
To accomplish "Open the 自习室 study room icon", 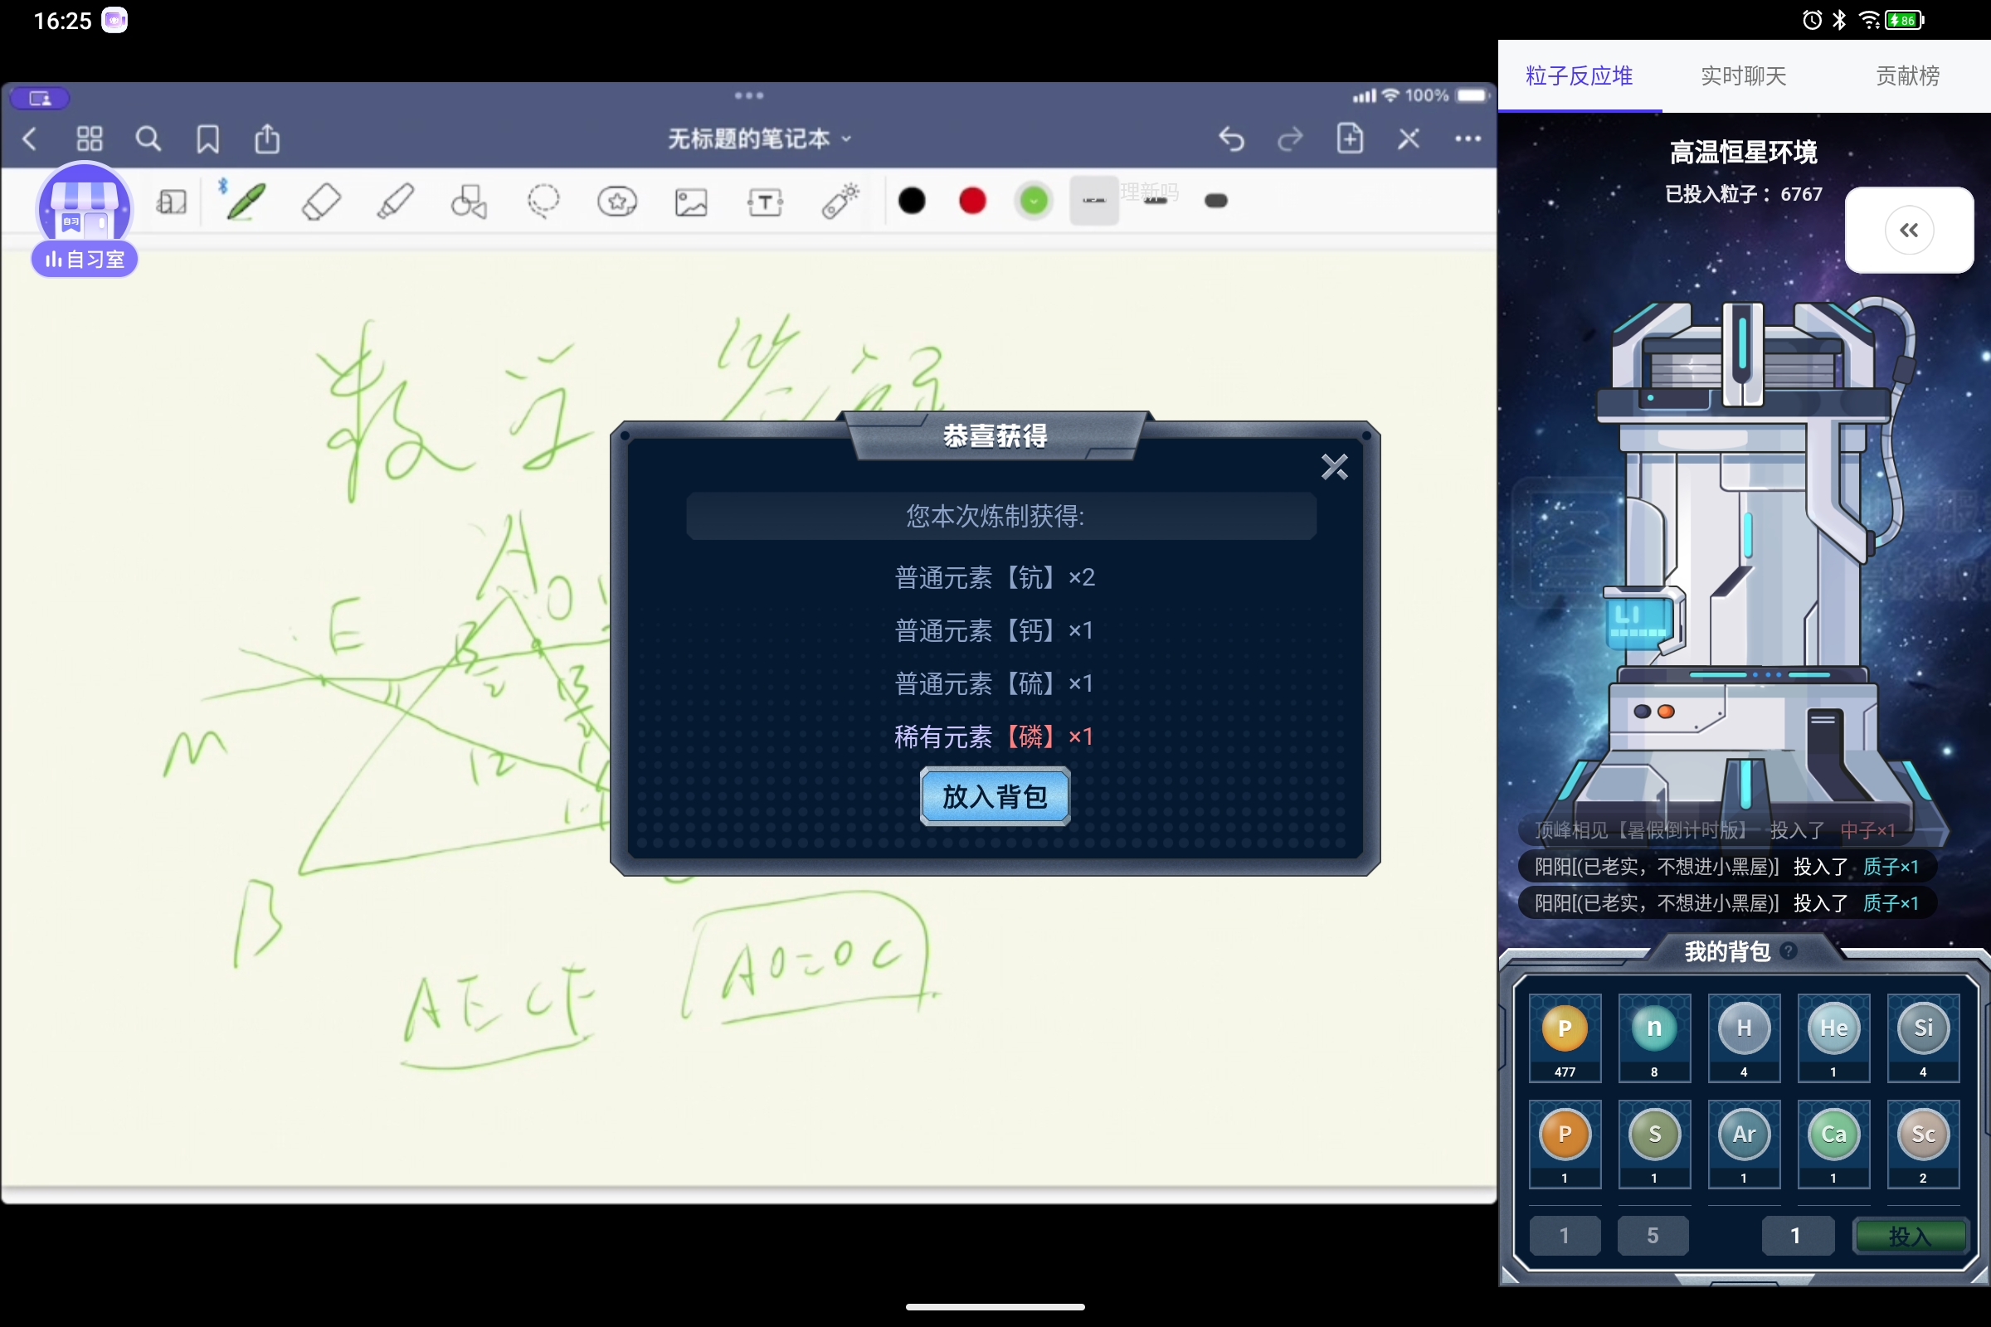I will pyautogui.click(x=85, y=221).
